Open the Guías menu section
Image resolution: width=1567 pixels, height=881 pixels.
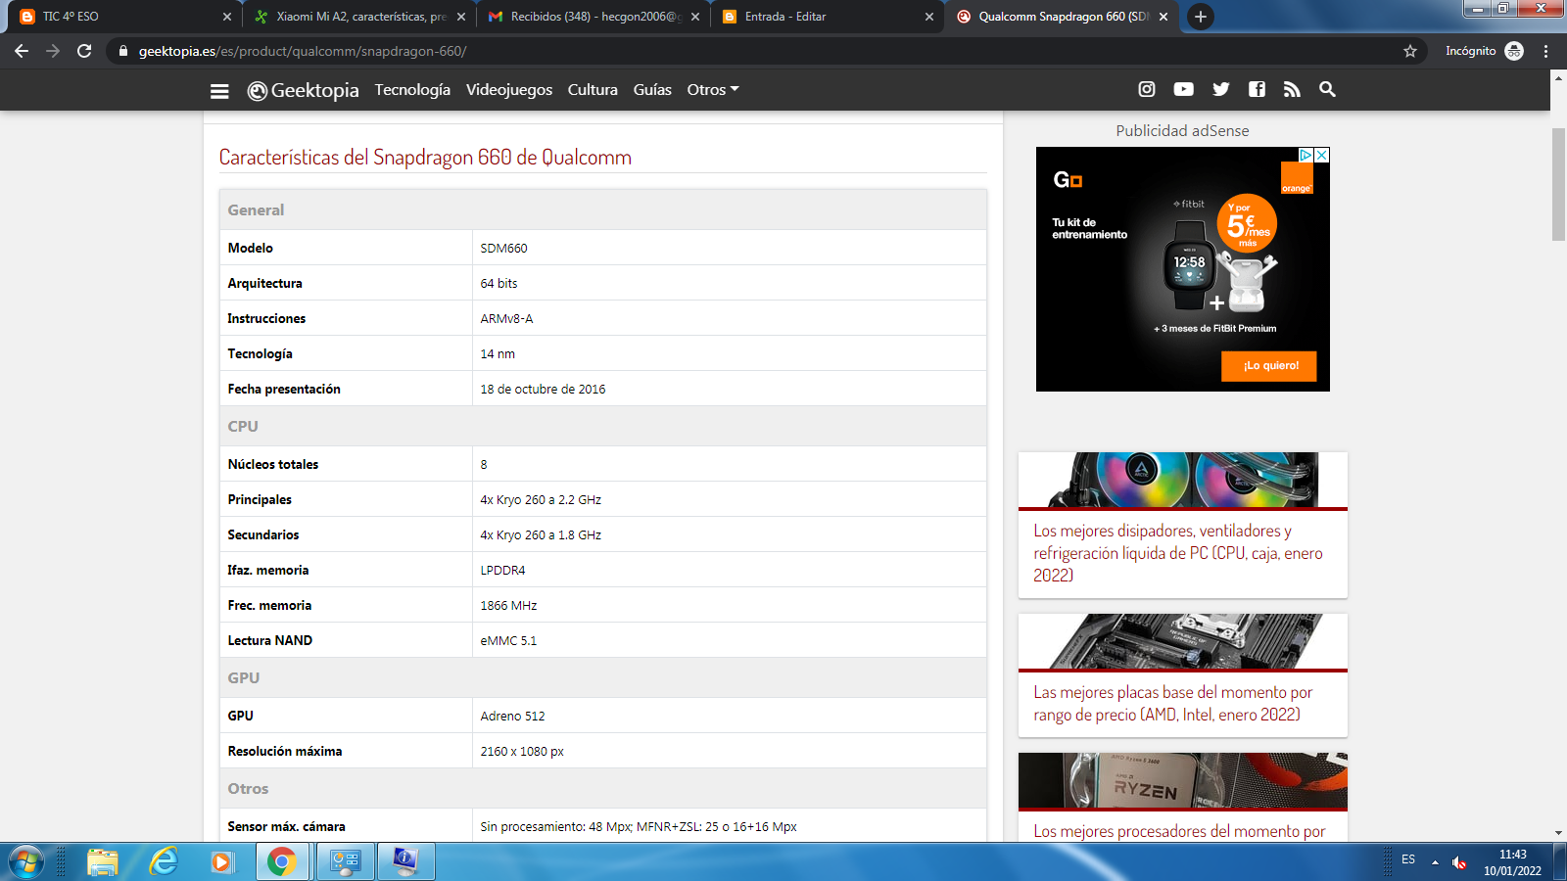coord(652,89)
